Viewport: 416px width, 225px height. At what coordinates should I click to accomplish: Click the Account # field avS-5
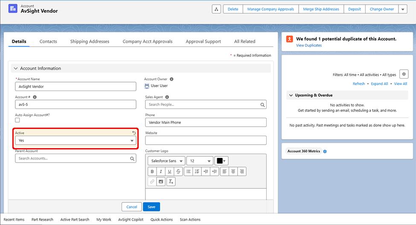tap(76, 105)
